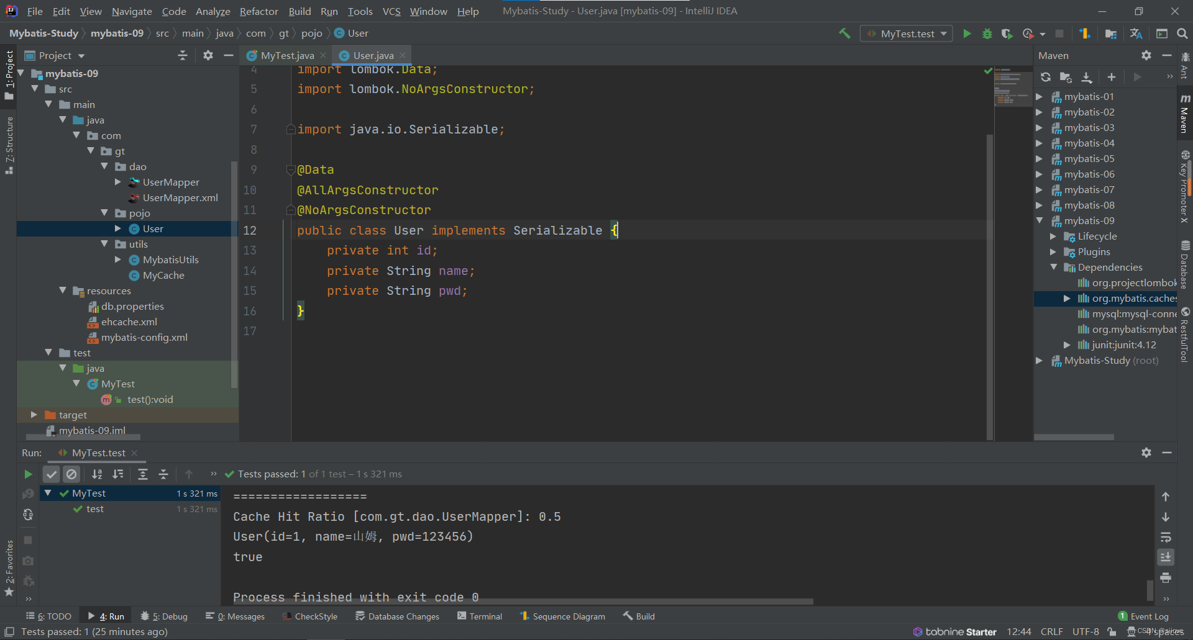Screen dimensions: 1193x640
Task: Toggle the Structure side tool window
Action: coord(9,145)
